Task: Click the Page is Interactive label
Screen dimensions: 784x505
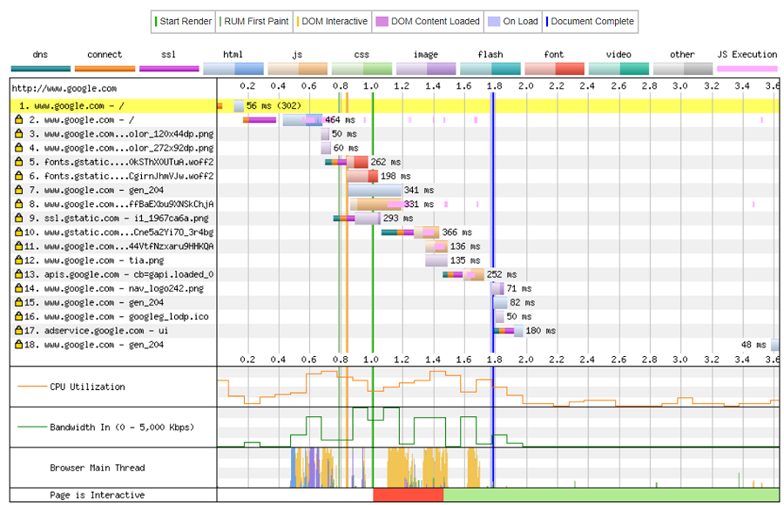Action: 97,495
